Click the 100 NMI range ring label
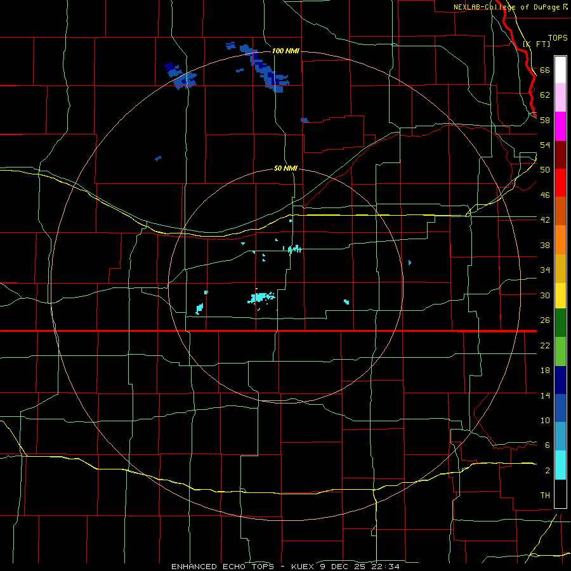This screenshot has width=571, height=571. click(x=285, y=51)
